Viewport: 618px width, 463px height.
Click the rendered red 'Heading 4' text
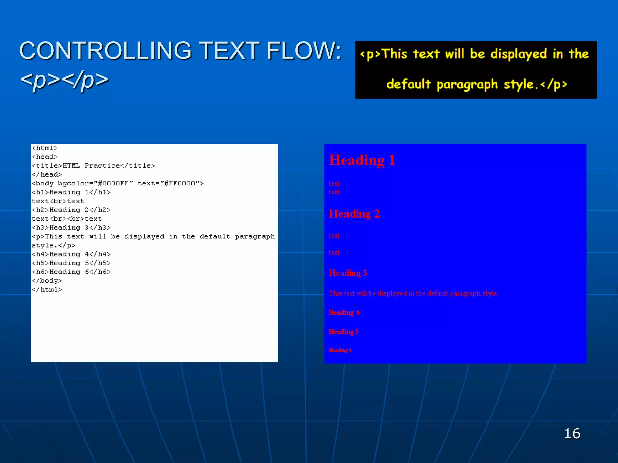344,313
